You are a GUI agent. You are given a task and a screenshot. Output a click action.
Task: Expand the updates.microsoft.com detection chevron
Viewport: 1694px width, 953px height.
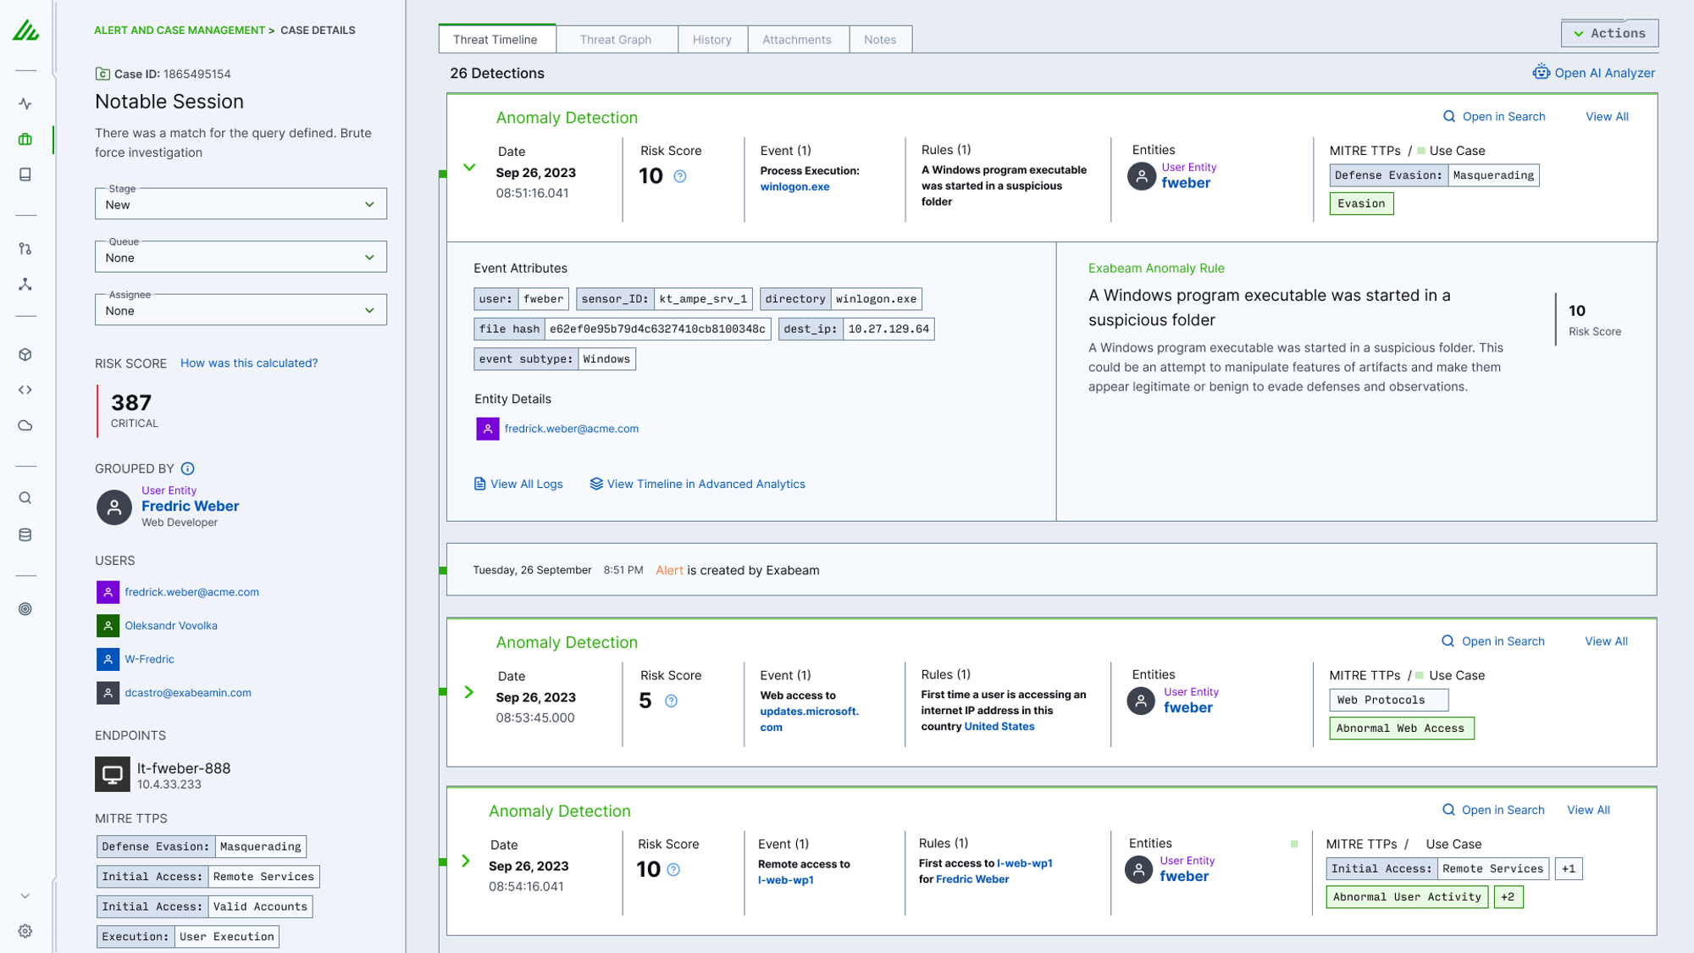469,693
